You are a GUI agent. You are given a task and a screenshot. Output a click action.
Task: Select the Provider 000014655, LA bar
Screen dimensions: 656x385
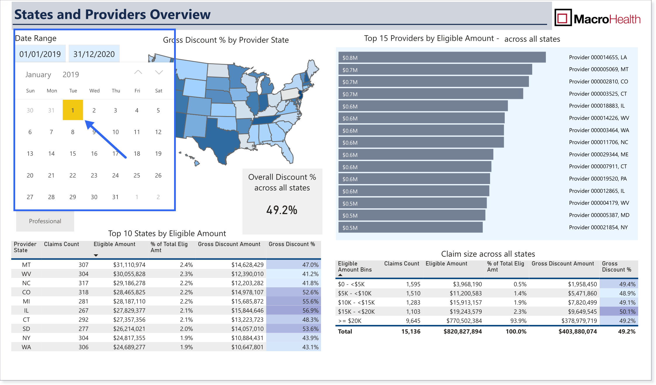coord(442,57)
